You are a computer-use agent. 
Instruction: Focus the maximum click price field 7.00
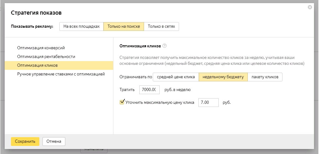pos(208,103)
